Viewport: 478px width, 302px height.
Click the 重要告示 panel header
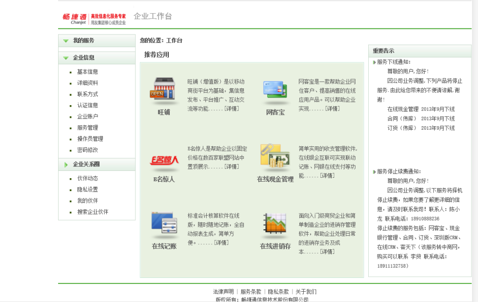420,51
